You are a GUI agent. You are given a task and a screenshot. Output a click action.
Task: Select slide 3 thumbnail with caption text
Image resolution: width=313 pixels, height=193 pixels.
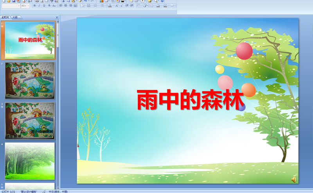30,121
